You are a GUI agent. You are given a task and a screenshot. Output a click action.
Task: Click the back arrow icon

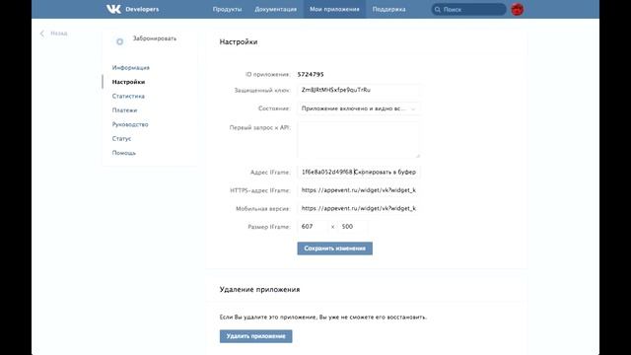click(42, 34)
